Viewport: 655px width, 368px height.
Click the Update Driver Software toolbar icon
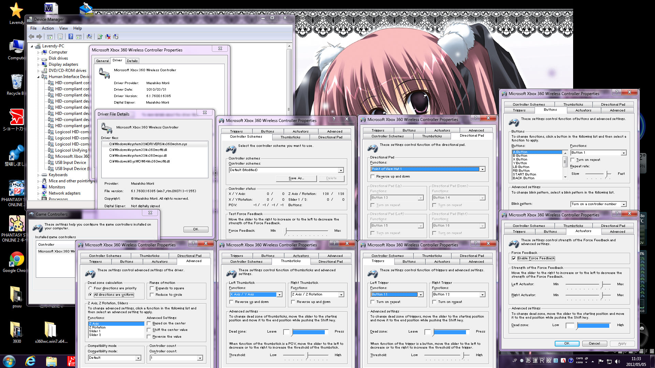100,36
